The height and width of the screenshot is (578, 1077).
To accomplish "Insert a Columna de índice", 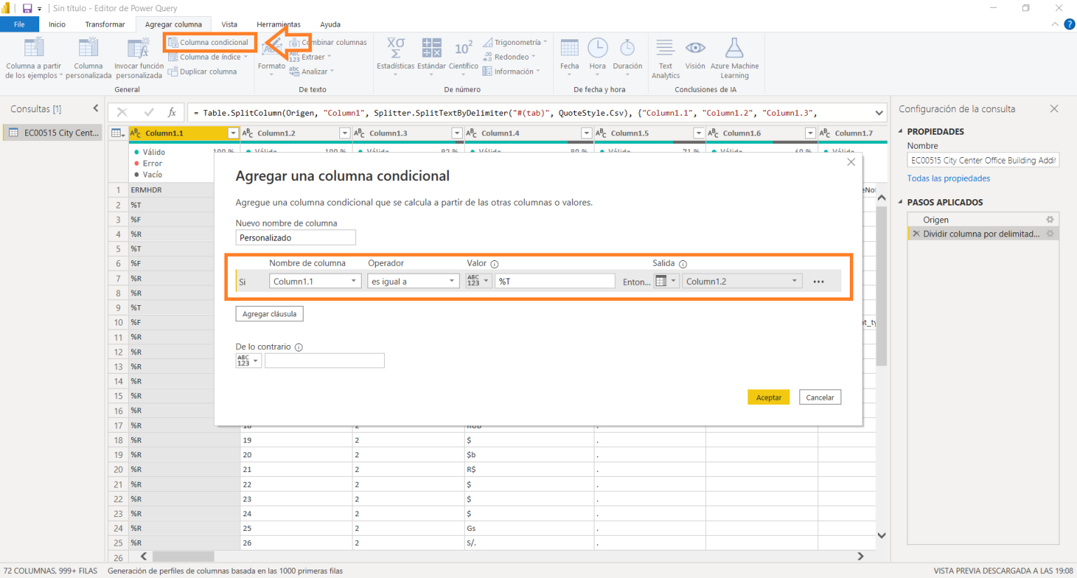I will click(x=208, y=57).
